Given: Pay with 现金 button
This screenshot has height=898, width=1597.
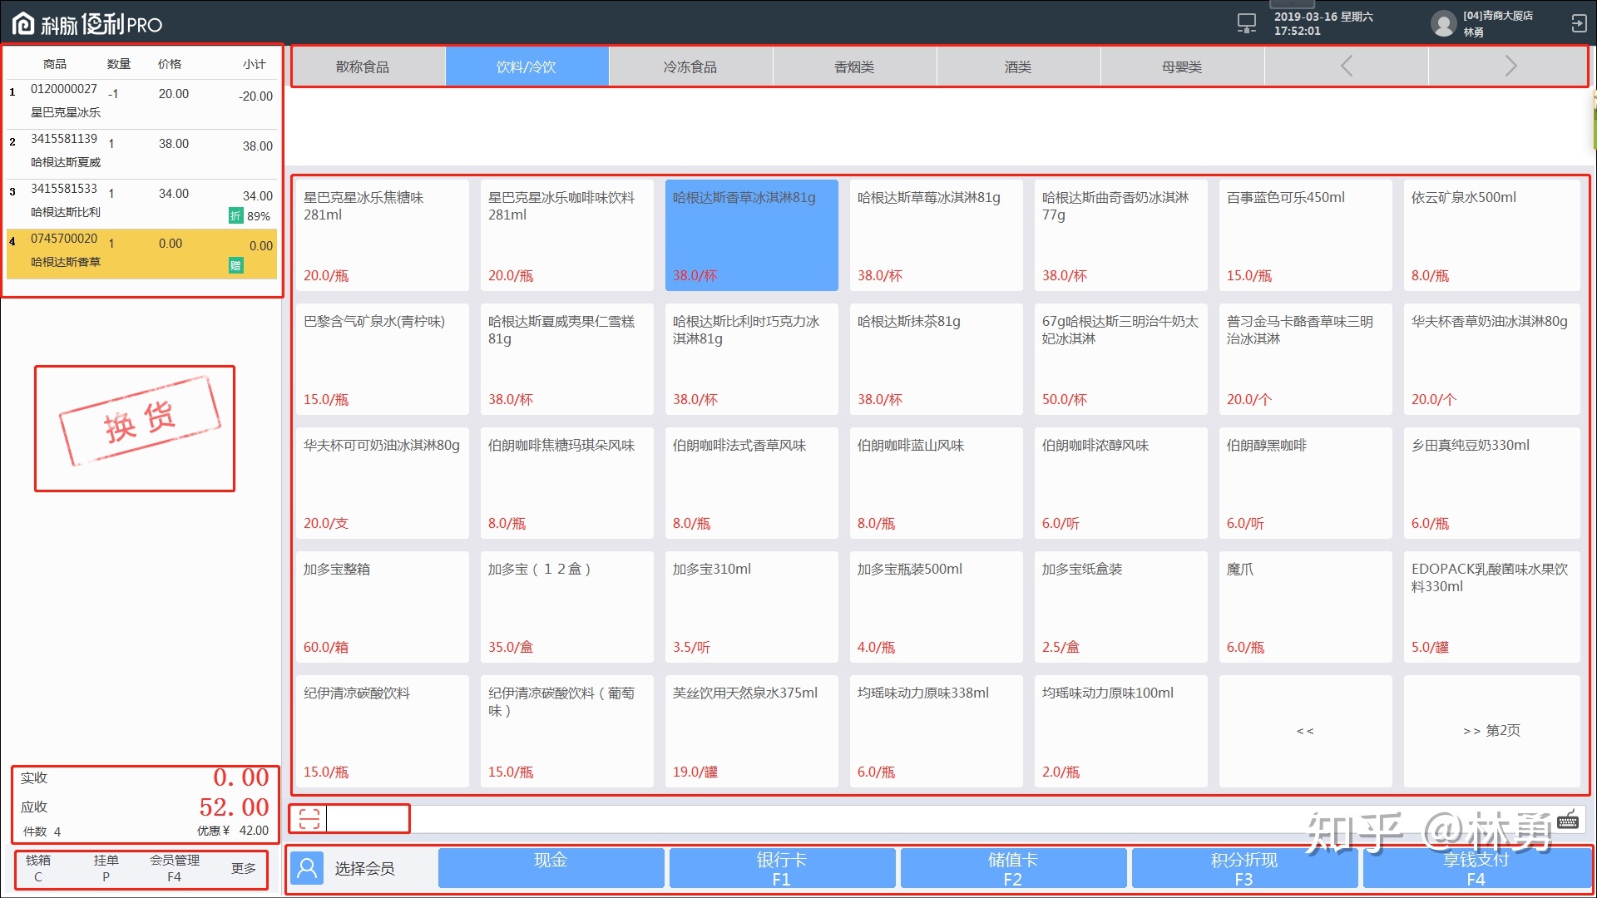Looking at the screenshot, I should click(551, 867).
